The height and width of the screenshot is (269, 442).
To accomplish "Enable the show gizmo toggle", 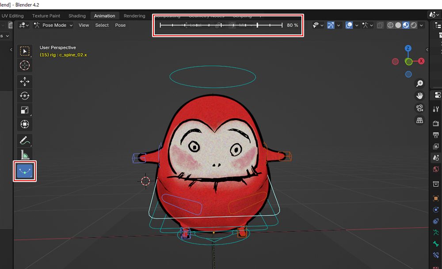I will [331, 25].
